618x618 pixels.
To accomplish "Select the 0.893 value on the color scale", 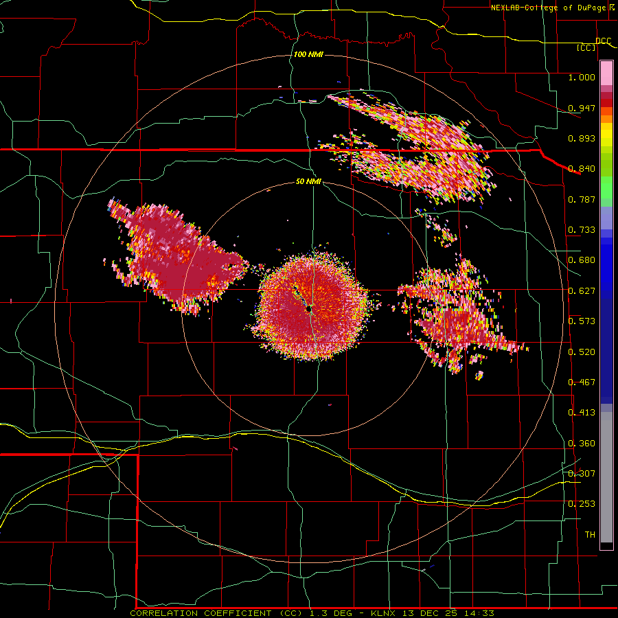I will pyautogui.click(x=582, y=138).
